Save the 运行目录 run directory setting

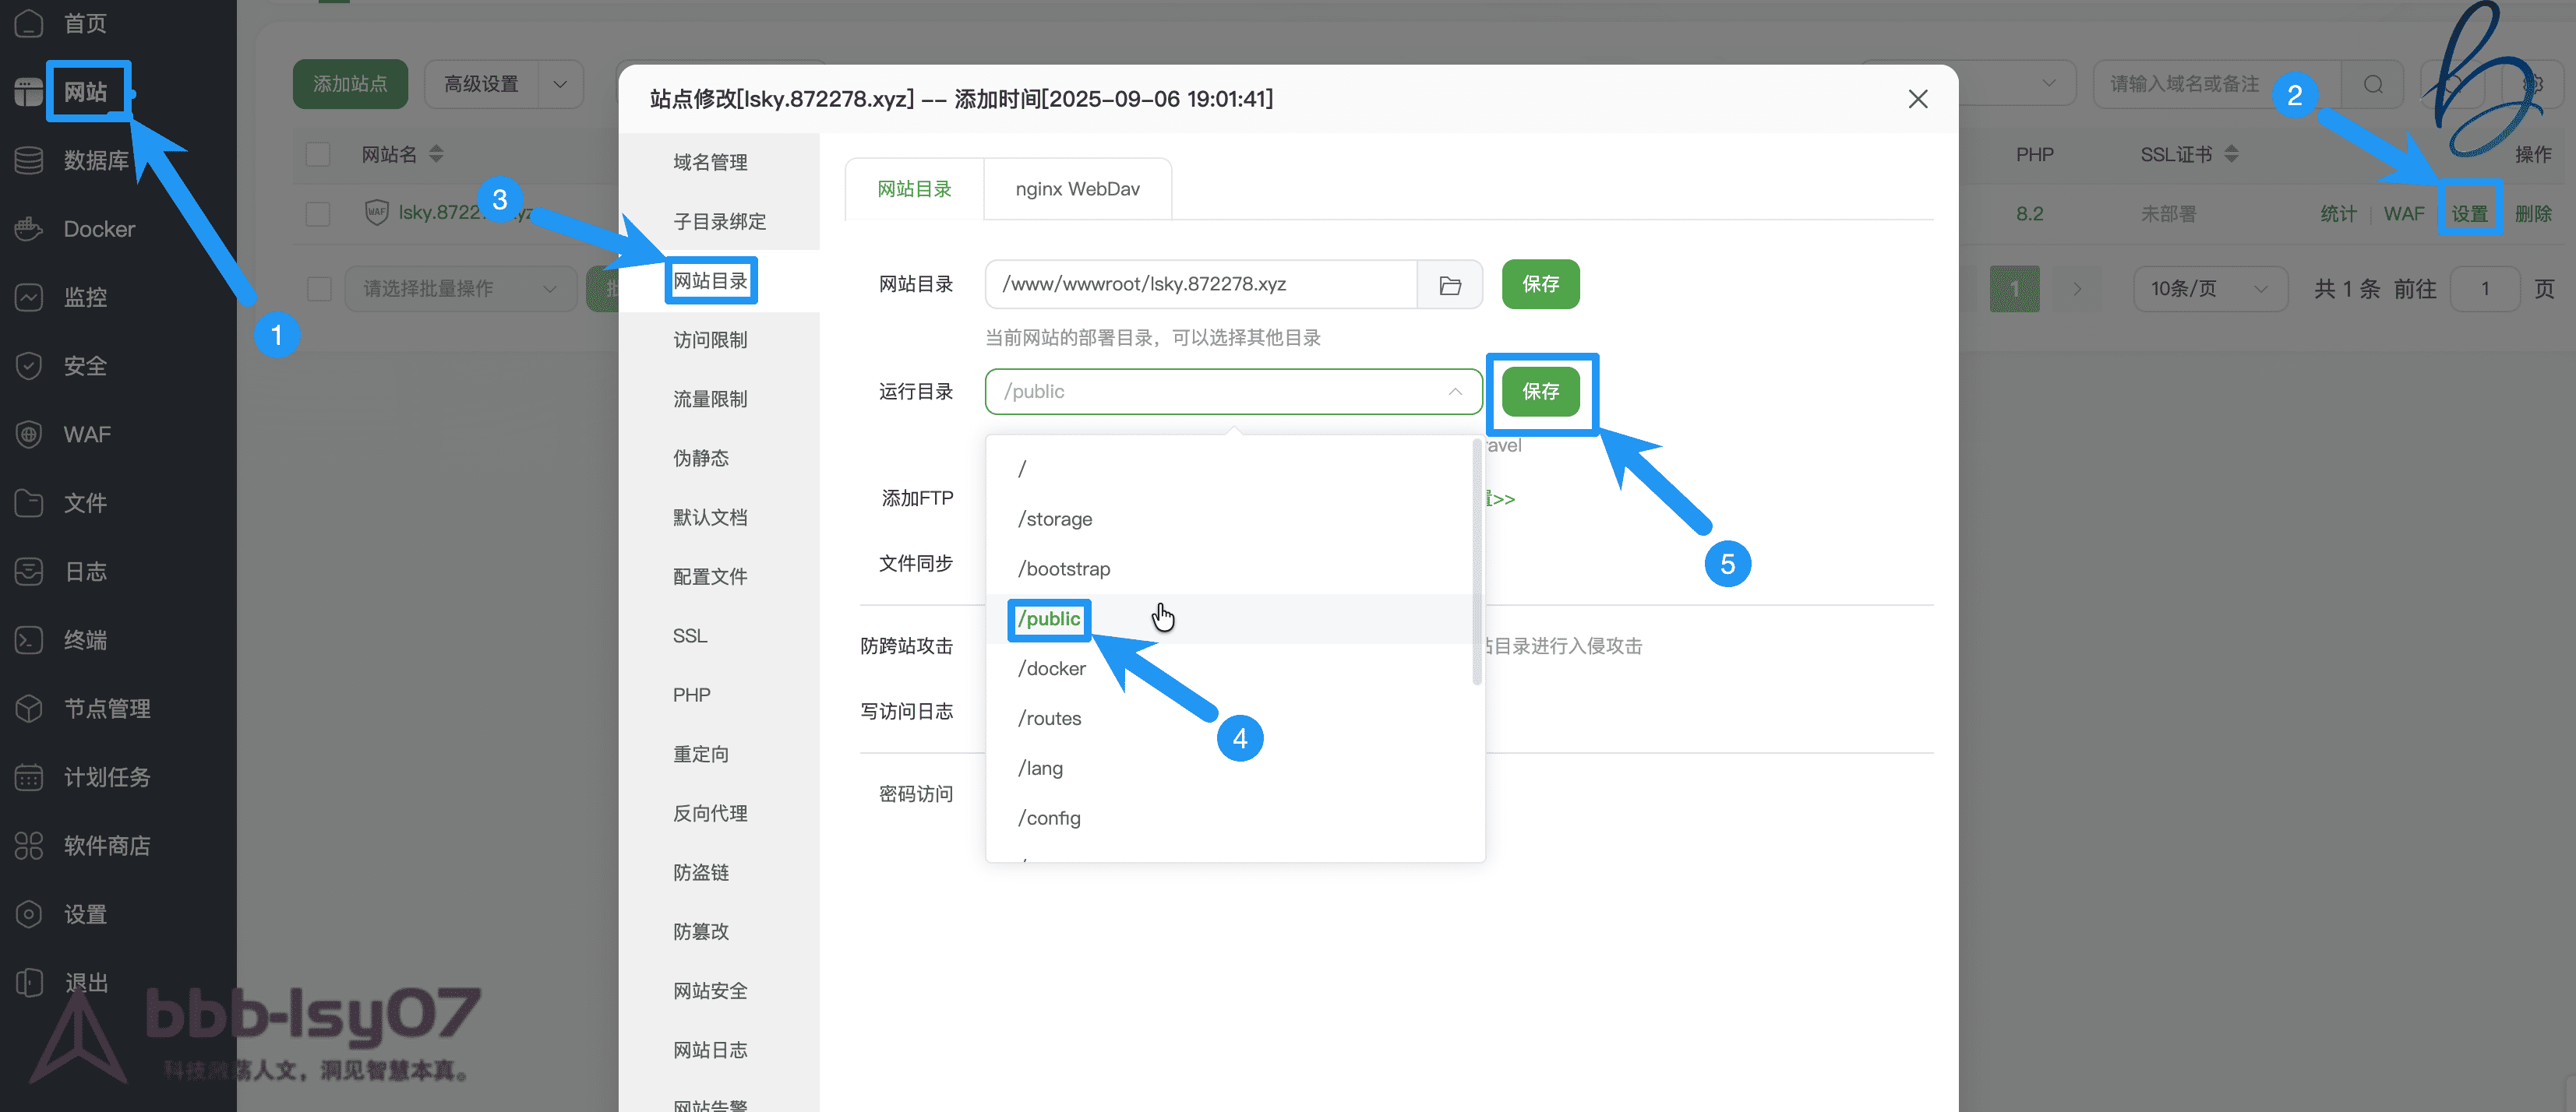[x=1540, y=392]
